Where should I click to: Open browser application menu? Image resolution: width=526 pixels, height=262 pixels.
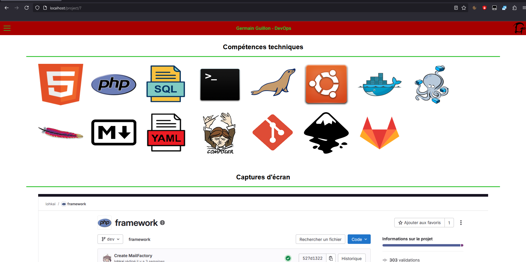(524, 8)
